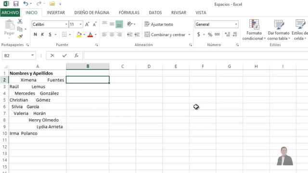Select column C header
The width and height of the screenshot is (308, 173).
click(x=122, y=66)
